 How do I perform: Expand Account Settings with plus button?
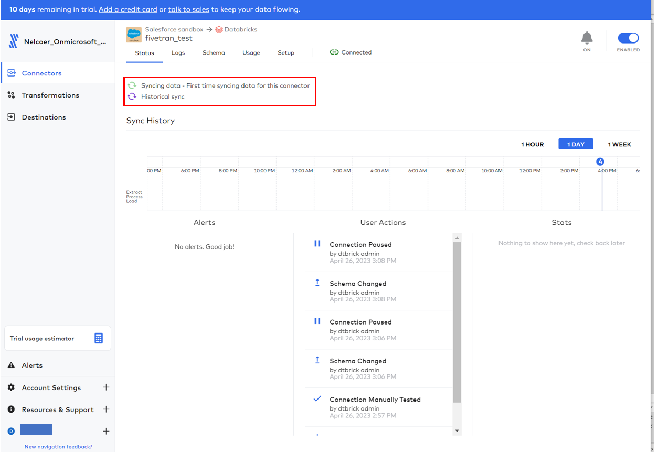pos(106,387)
